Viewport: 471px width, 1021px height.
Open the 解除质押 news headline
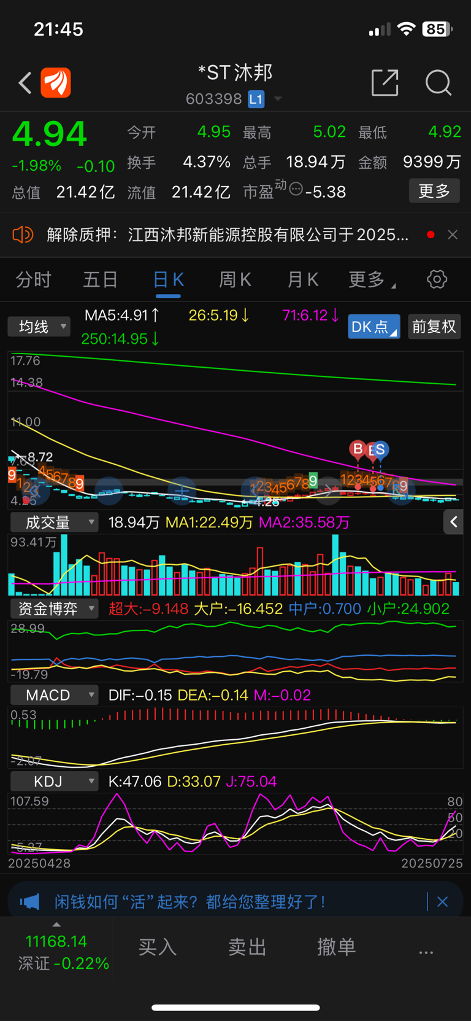coord(228,235)
